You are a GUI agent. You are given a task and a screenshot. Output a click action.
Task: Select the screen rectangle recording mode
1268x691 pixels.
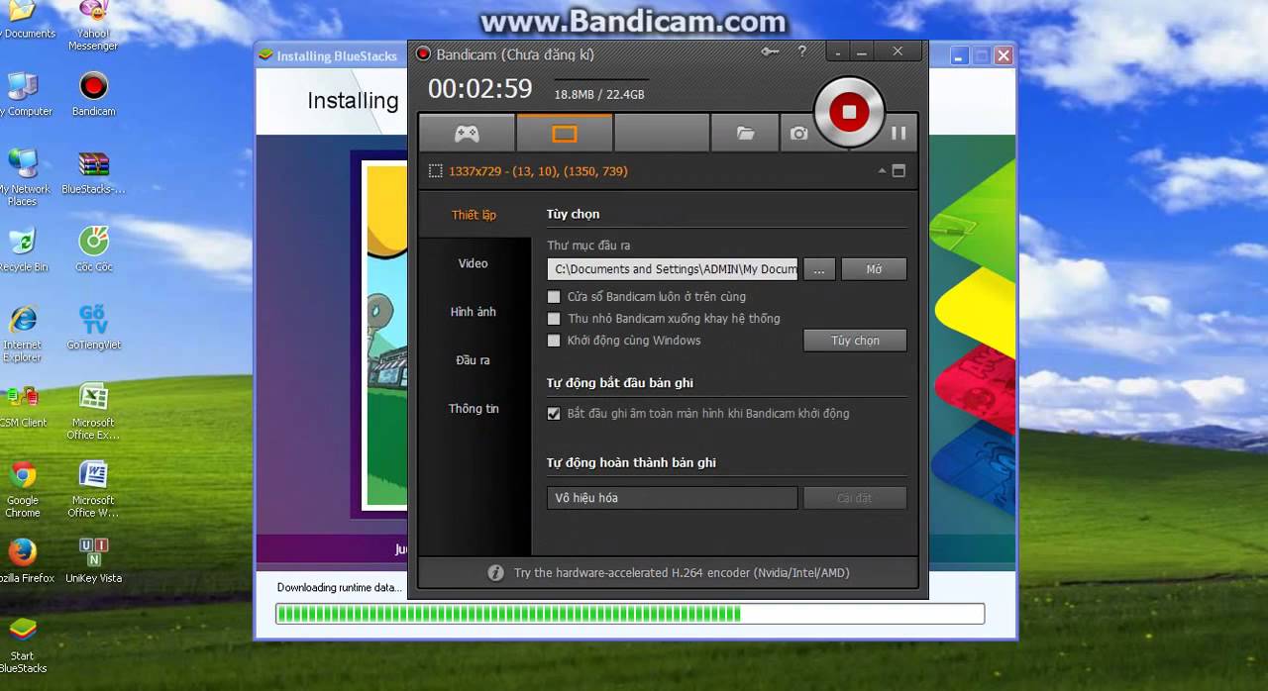[565, 133]
